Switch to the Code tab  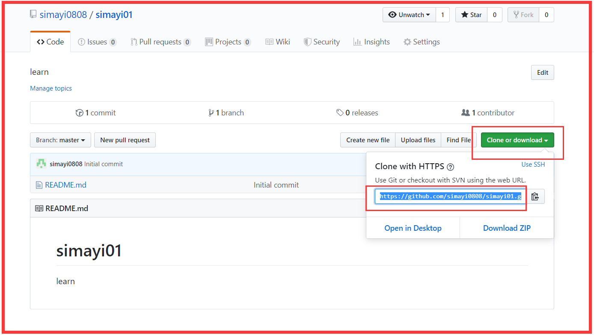[x=50, y=42]
